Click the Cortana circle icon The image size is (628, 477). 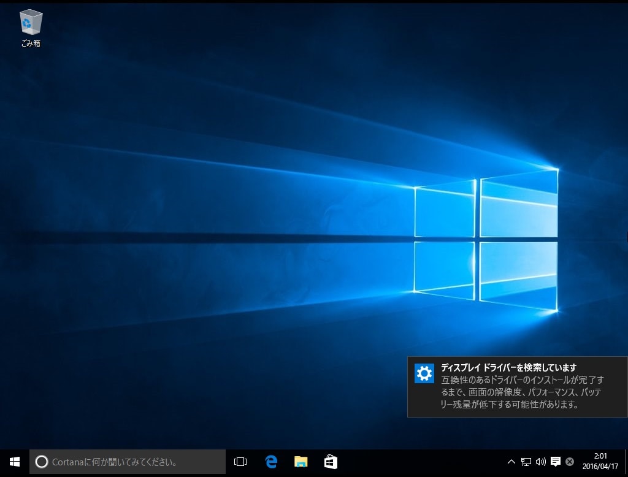[41, 462]
